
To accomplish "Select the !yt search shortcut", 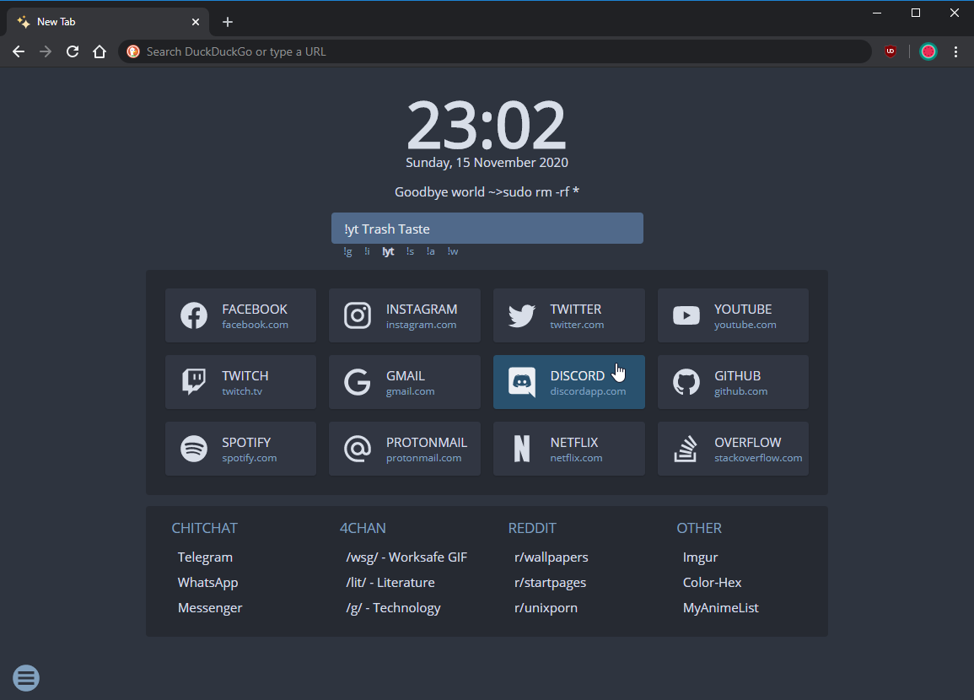I will coord(388,251).
